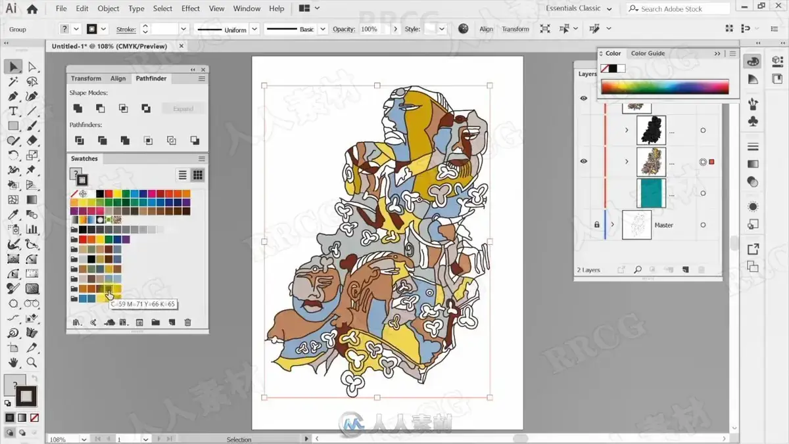Viewport: 789px width, 444px height.
Task: Click the Unite shape mode icon
Action: click(x=78, y=108)
